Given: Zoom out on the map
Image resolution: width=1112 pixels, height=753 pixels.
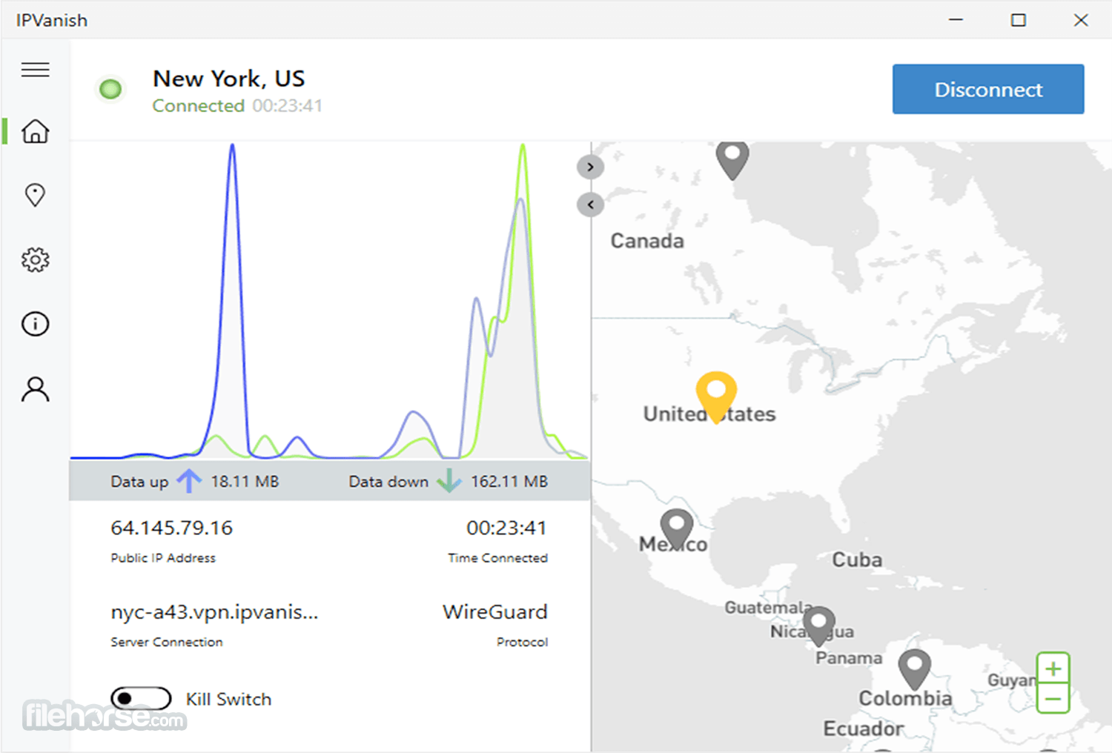Looking at the screenshot, I should (1053, 699).
